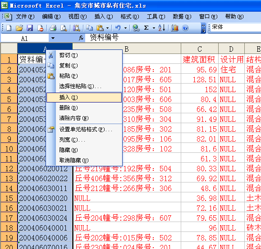Image resolution: width=261 pixels, height=249 pixels.
Task: Expand the Name Box dropdown arrow
Action: pos(53,38)
